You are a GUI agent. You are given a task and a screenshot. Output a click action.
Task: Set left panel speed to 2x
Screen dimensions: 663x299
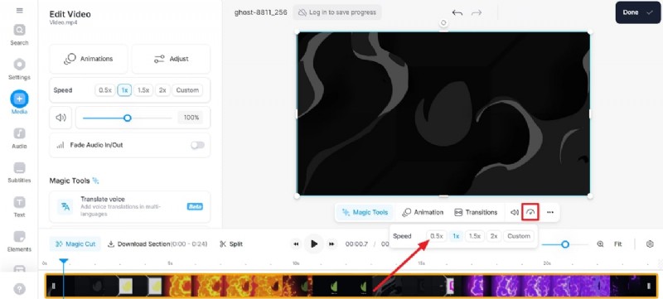[162, 90]
